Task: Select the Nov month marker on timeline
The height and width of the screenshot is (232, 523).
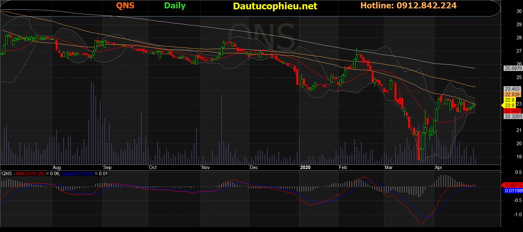Action: coord(206,167)
